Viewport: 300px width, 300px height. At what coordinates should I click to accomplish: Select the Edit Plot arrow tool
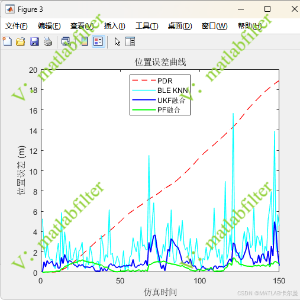(x=117, y=42)
